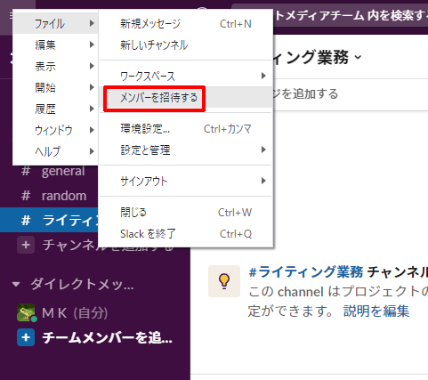Open the channel title dropdown chevron
This screenshot has height=380, width=428.
[x=359, y=57]
